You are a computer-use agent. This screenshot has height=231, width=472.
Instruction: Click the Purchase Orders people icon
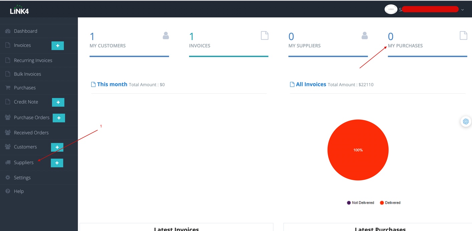click(8, 117)
